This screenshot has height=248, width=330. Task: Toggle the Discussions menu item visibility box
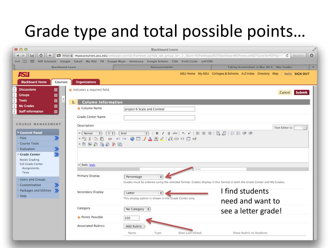pos(56,90)
